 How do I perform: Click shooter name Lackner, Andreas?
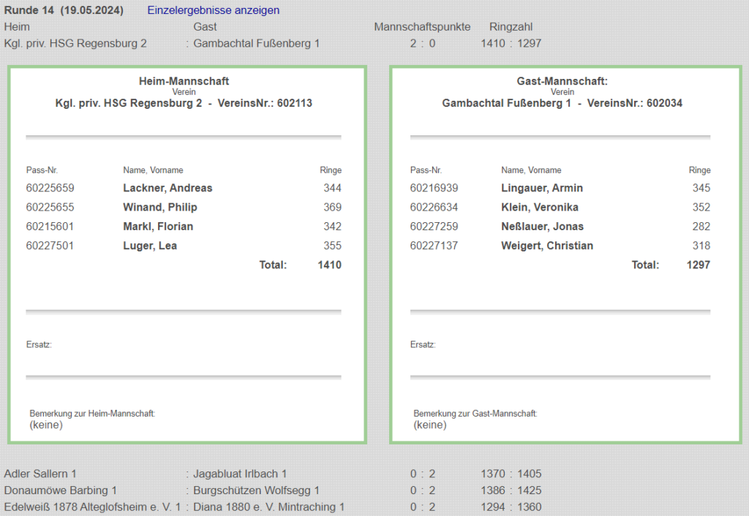(168, 188)
